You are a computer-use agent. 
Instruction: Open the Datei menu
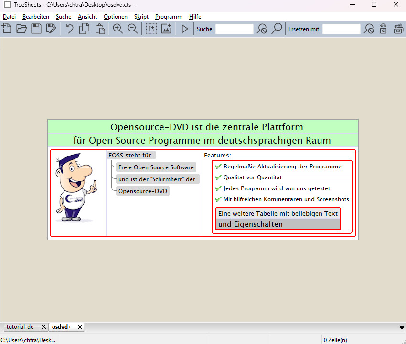pyautogui.click(x=9, y=17)
